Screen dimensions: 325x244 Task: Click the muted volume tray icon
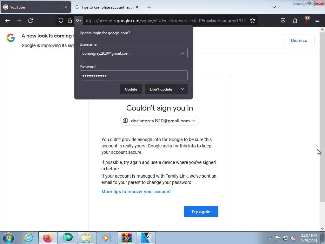pos(293,238)
